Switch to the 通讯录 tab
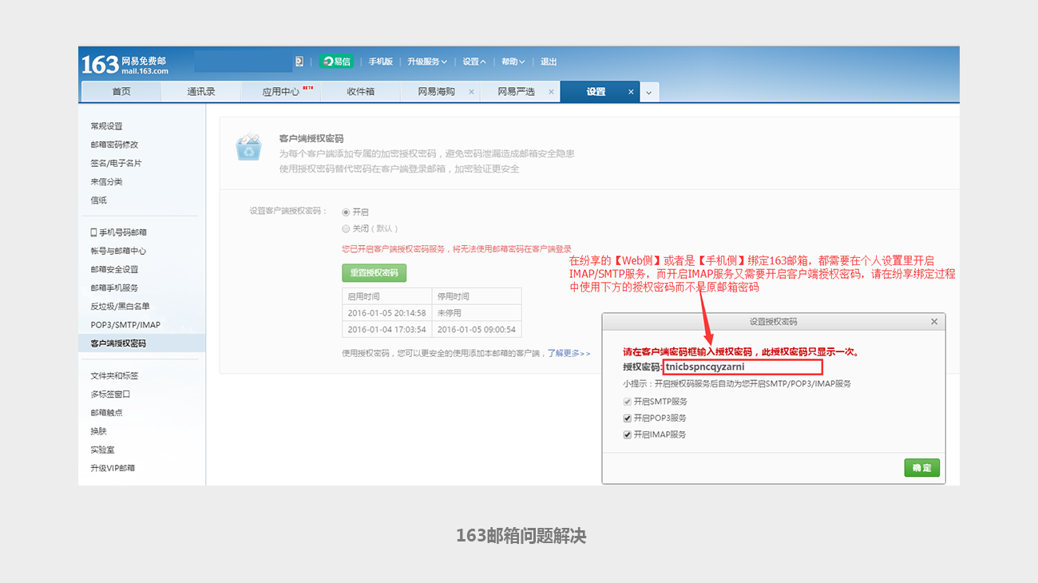1038x583 pixels. (201, 92)
